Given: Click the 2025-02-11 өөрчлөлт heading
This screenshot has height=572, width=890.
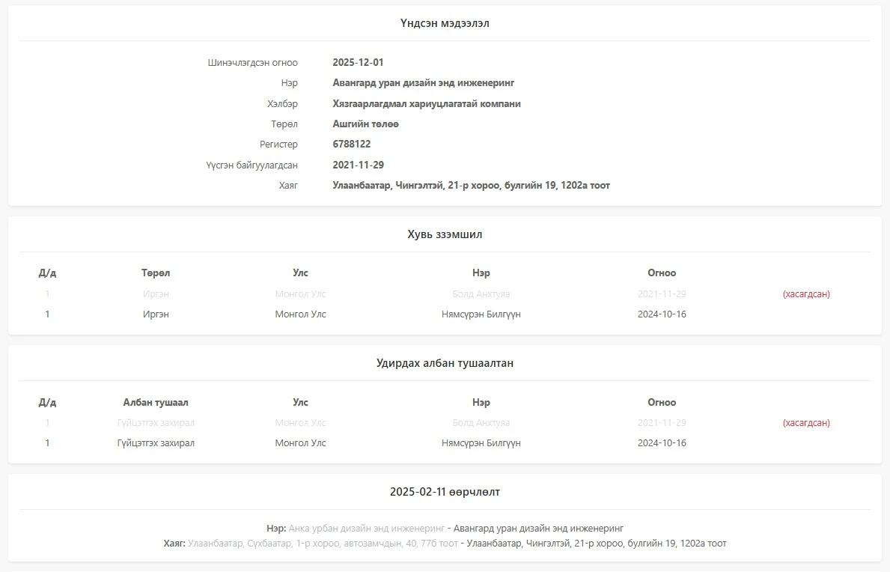Looking at the screenshot, I should tap(445, 492).
